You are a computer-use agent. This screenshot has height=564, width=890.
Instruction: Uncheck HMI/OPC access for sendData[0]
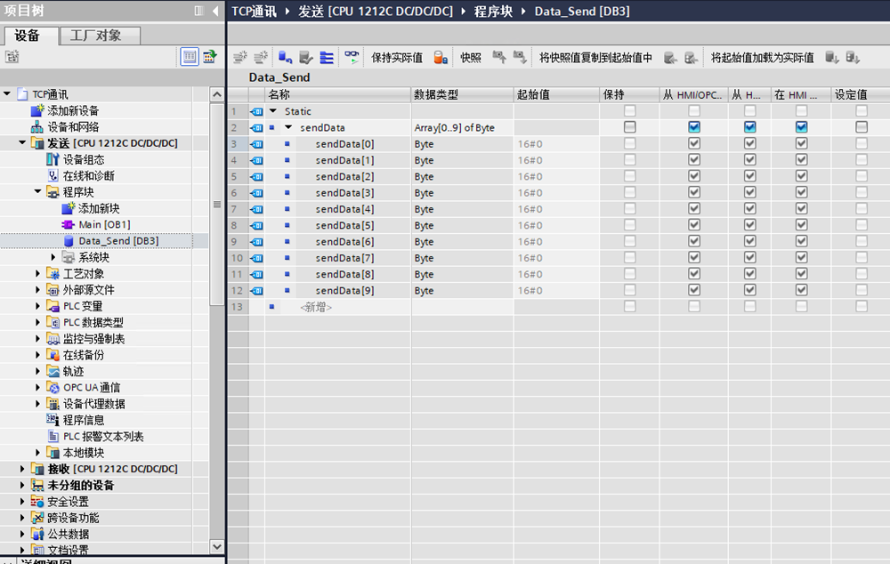pyautogui.click(x=694, y=144)
